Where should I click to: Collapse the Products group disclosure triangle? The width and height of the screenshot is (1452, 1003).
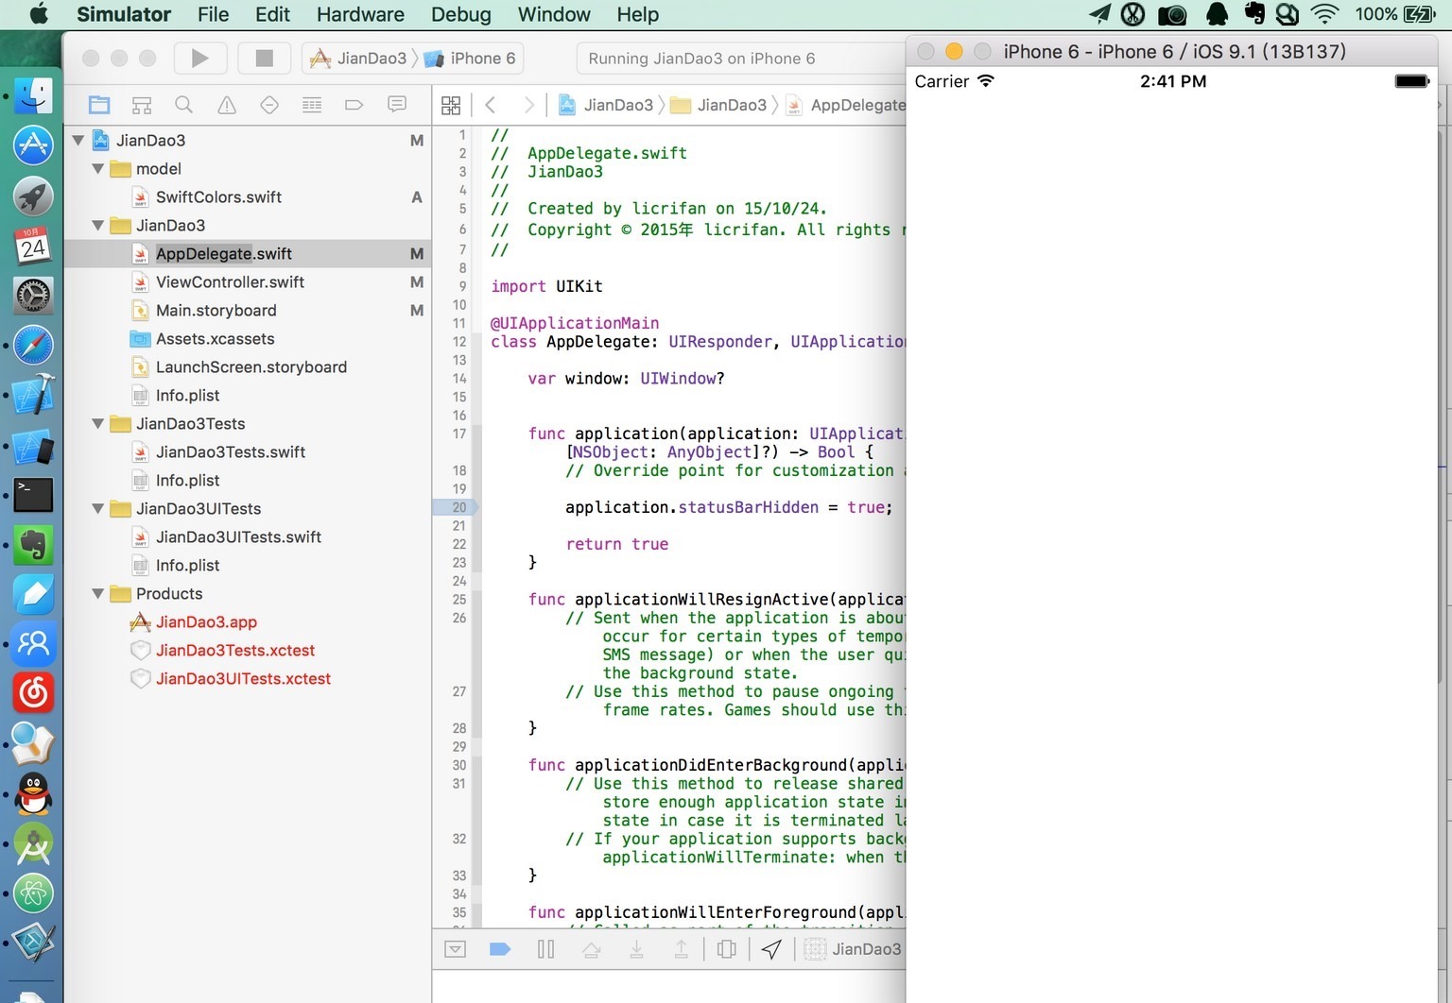(x=98, y=594)
